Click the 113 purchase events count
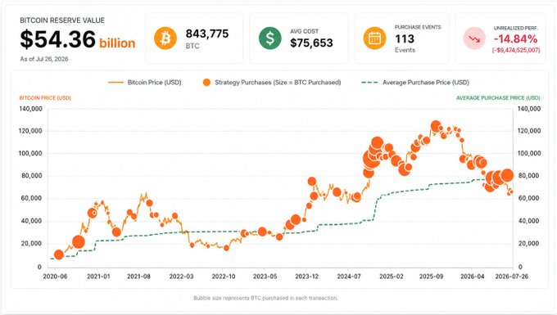This screenshot has height=315, width=557. pyautogui.click(x=405, y=38)
